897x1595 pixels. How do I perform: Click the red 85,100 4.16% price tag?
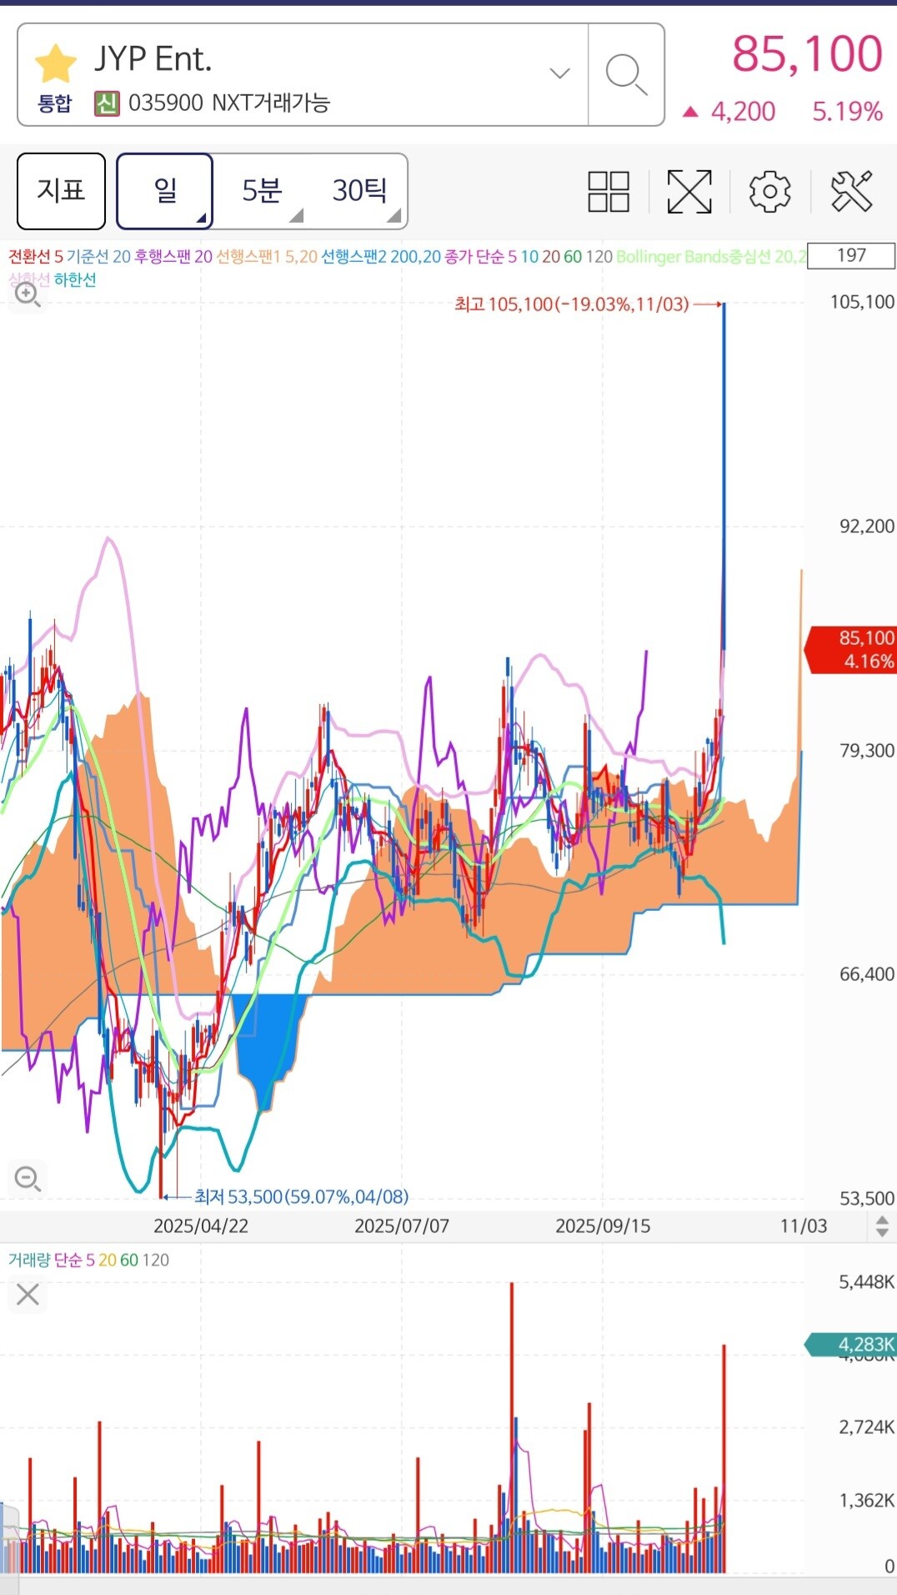[x=850, y=649]
